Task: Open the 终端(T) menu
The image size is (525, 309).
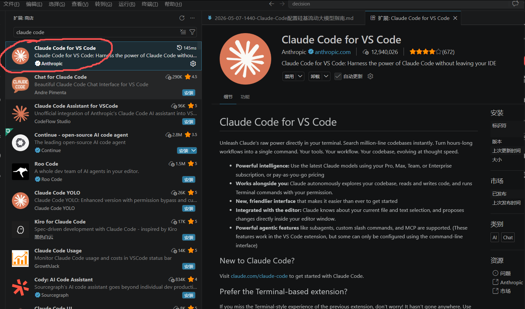Action: pos(150,4)
